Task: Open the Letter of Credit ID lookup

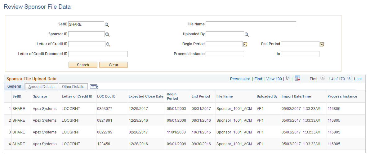Action: (108, 44)
